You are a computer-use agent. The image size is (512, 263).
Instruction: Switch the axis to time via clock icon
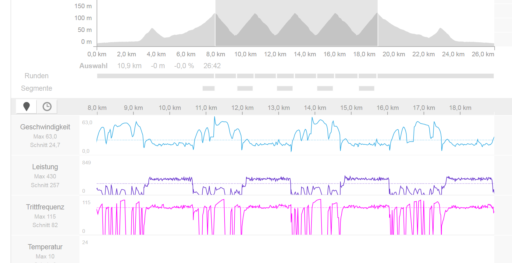pos(47,107)
